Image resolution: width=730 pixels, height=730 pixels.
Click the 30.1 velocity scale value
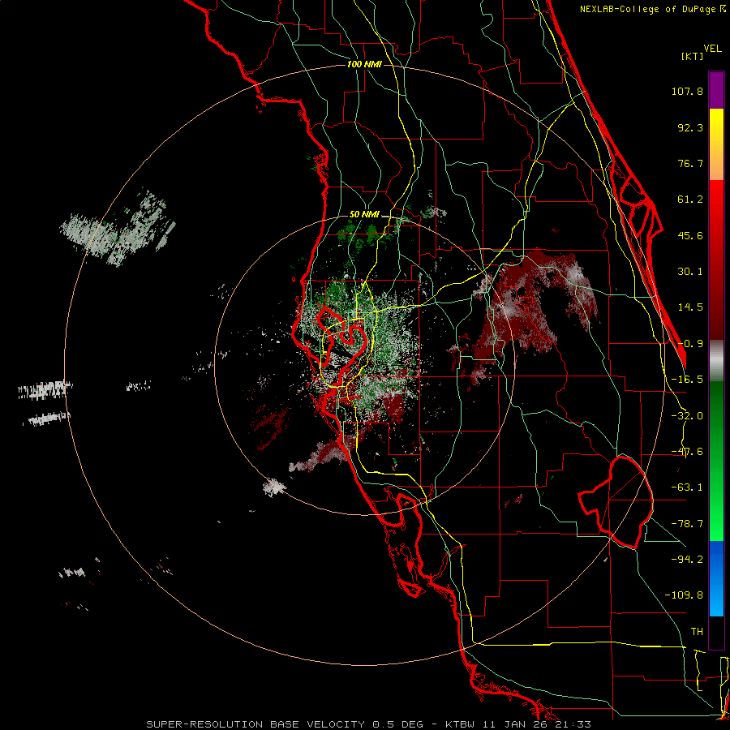click(x=690, y=272)
